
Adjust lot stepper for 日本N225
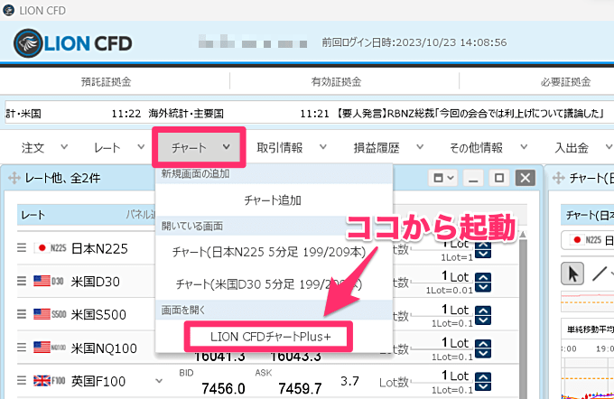click(x=483, y=249)
